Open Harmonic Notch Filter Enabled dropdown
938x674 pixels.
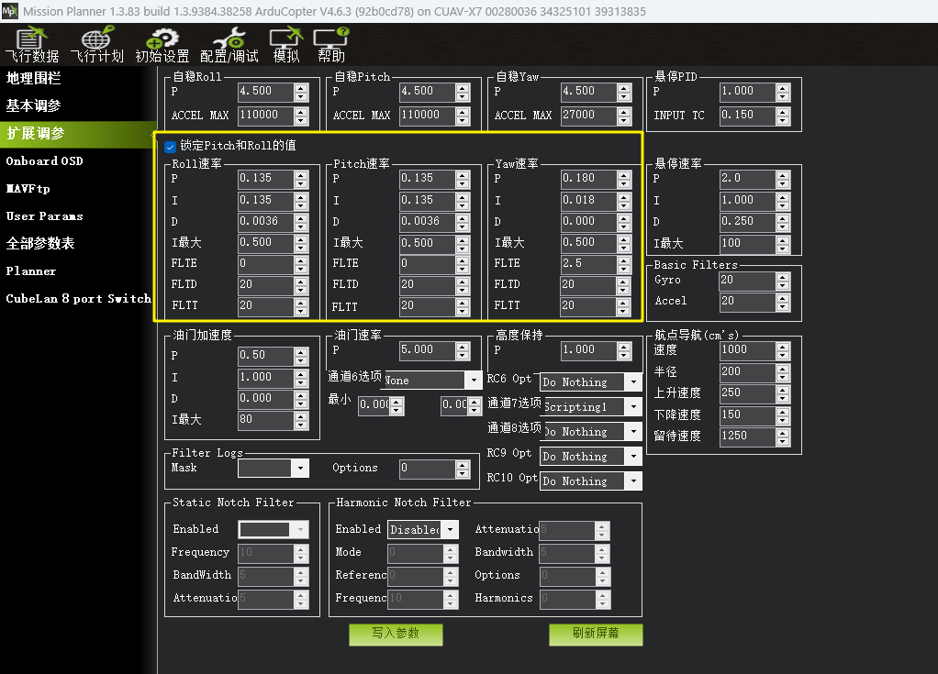pos(450,530)
